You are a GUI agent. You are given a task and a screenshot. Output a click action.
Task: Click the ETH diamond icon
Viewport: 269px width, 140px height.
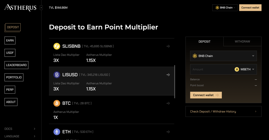coord(57,132)
